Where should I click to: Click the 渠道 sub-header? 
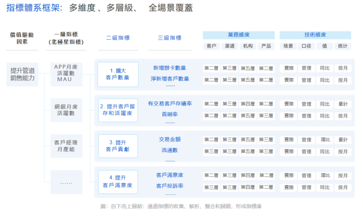229,46
